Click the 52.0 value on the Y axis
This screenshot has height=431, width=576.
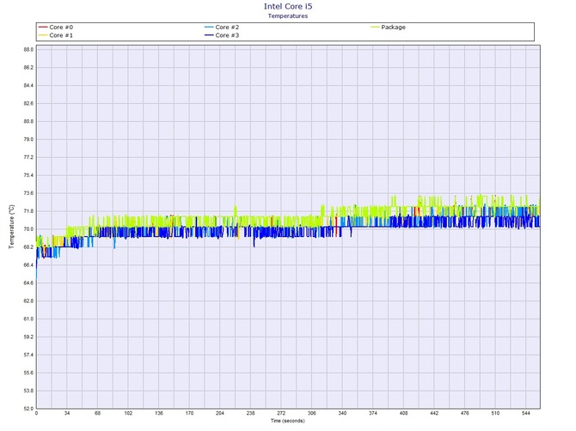pyautogui.click(x=28, y=409)
